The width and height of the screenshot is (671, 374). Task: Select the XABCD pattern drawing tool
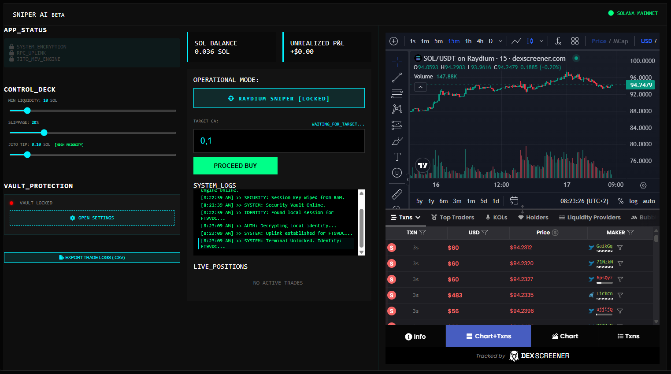(397, 109)
